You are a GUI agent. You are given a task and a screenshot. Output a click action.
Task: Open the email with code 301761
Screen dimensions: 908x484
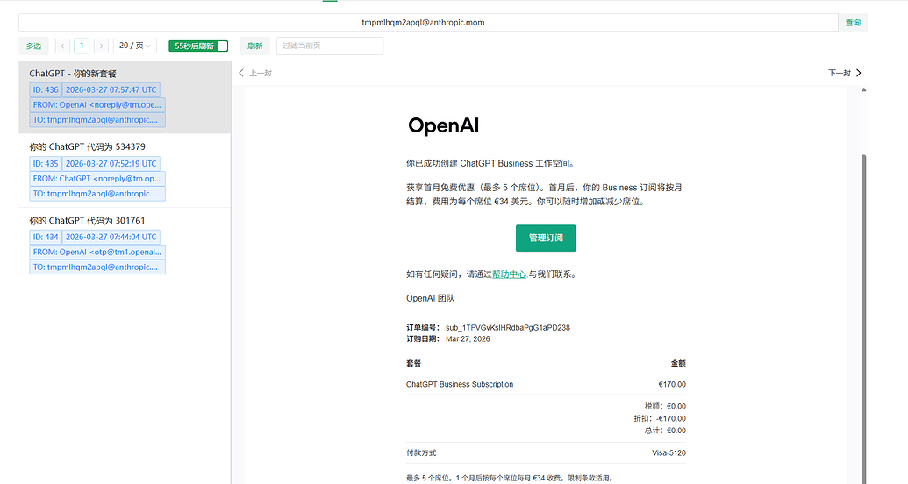[x=125, y=244]
